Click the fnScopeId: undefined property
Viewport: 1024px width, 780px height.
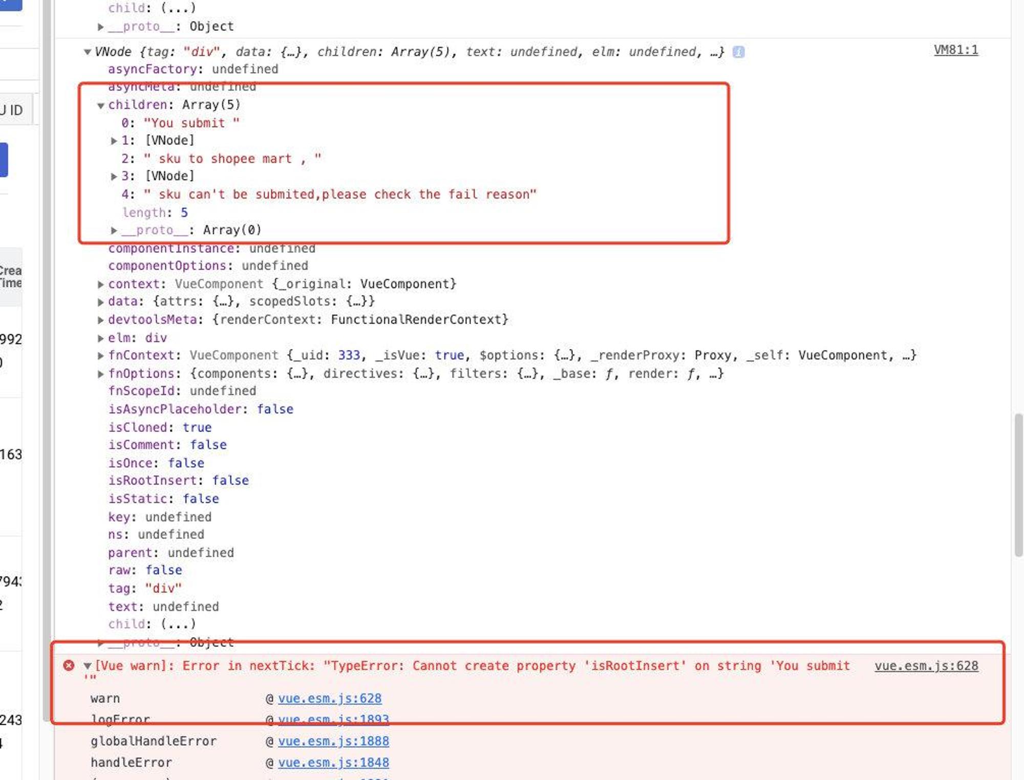(x=182, y=391)
